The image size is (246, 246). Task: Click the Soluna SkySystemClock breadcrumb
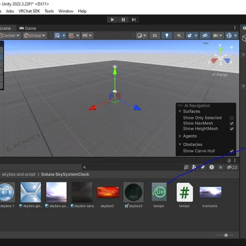(65, 174)
